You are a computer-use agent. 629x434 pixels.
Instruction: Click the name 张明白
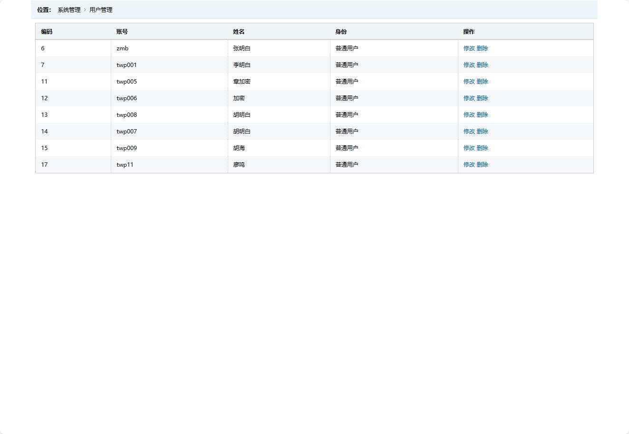(242, 48)
